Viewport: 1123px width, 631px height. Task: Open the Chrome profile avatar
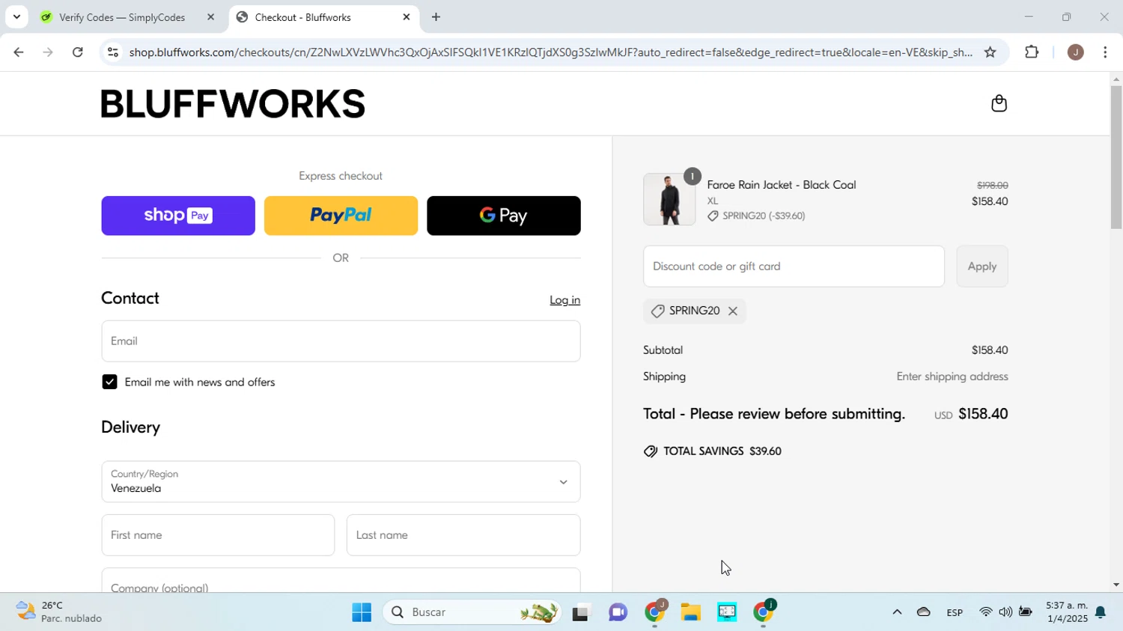click(x=1075, y=52)
